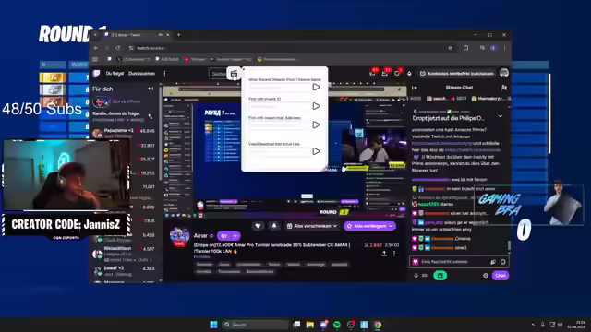Open stream options three-dot menu
591x332 pixels.
394,254
